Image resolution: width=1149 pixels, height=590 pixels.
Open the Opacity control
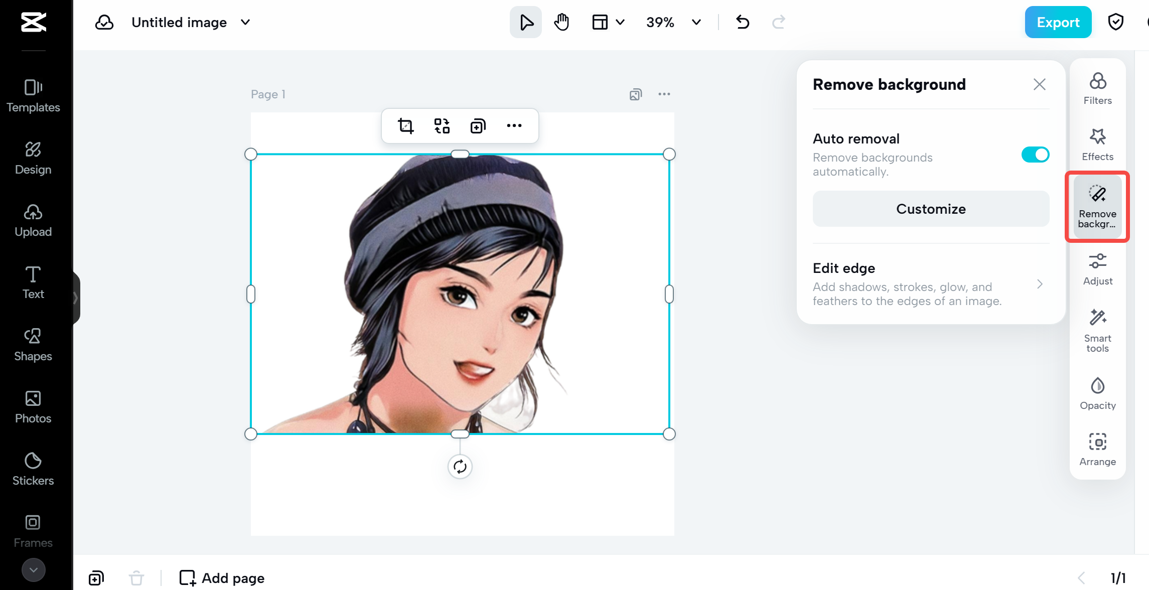1097,394
